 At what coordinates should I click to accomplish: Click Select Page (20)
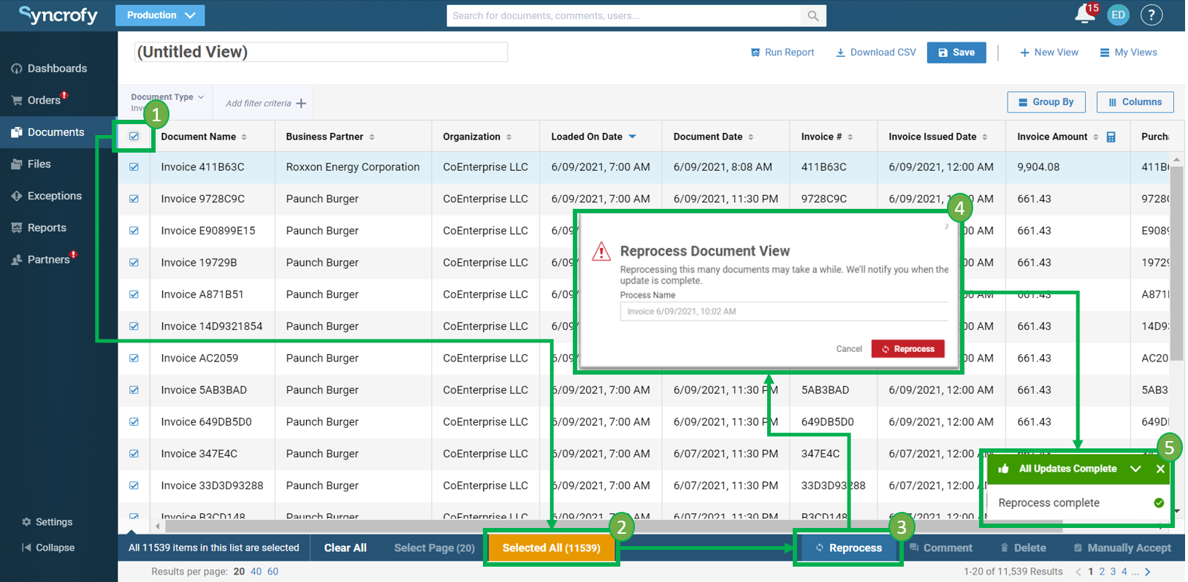(434, 548)
